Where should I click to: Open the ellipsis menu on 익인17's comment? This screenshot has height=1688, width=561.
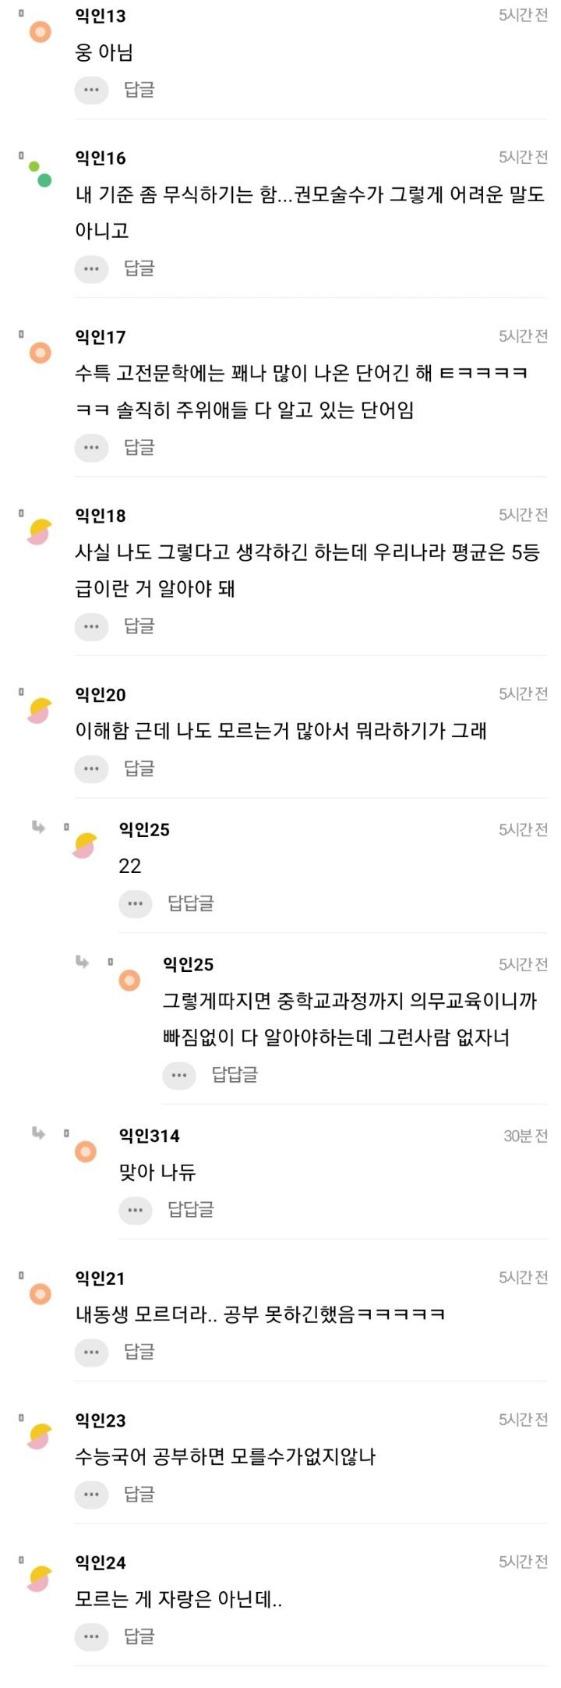click(x=91, y=448)
